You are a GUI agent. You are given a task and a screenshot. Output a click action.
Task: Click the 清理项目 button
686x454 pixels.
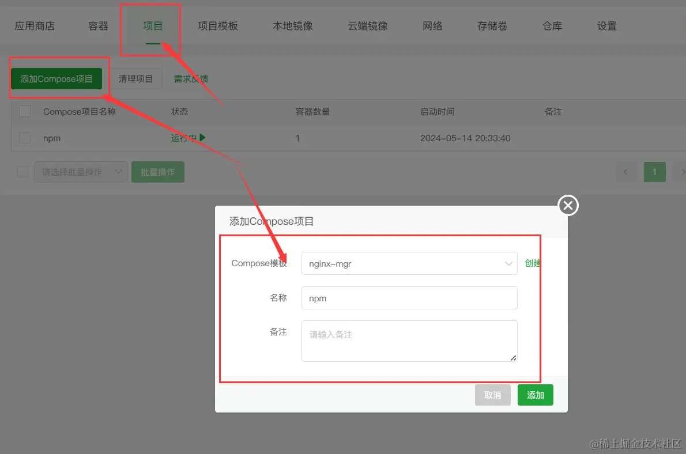[x=135, y=79]
